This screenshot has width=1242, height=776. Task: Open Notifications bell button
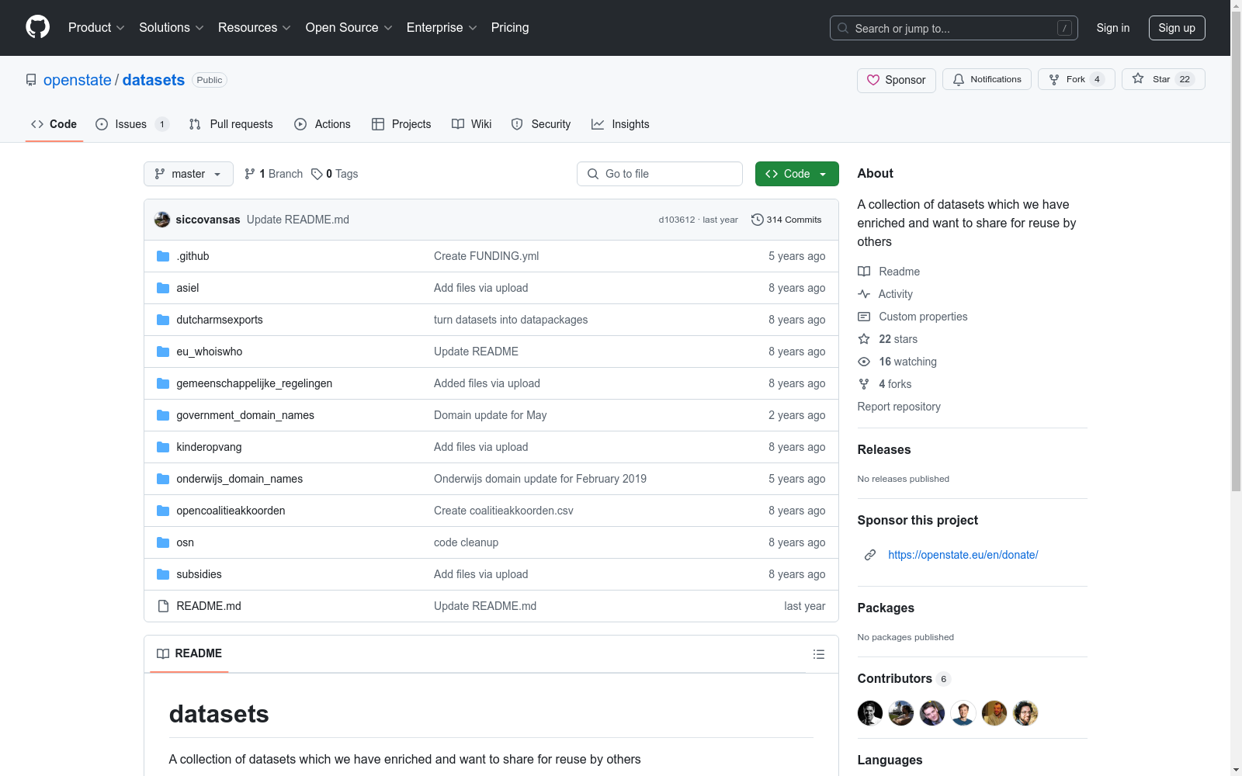[987, 79]
